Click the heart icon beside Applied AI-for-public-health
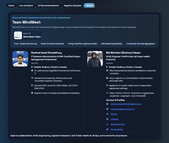This screenshot has height=143, width=169. pos(107,85)
